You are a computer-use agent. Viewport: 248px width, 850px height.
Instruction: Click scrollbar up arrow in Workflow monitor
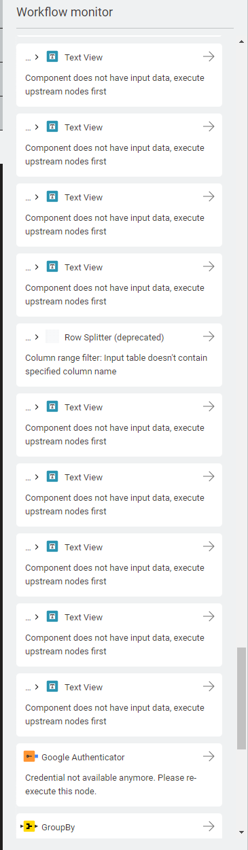click(242, 41)
